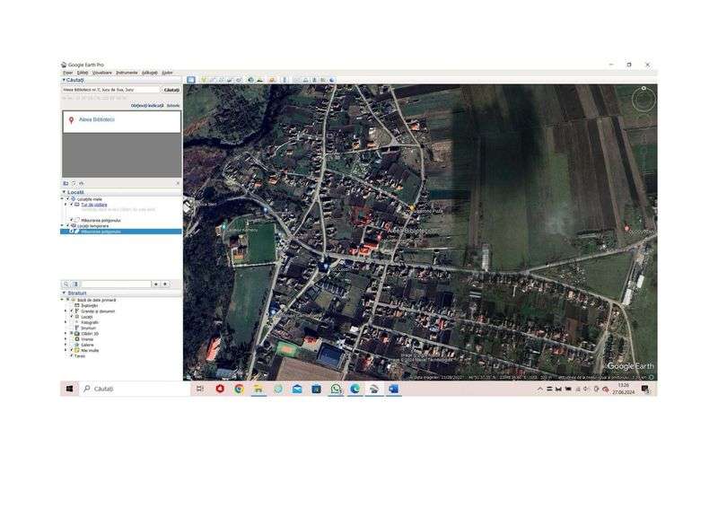The image size is (718, 508).
Task: Click the Print toolbar icon
Action: coord(306,80)
